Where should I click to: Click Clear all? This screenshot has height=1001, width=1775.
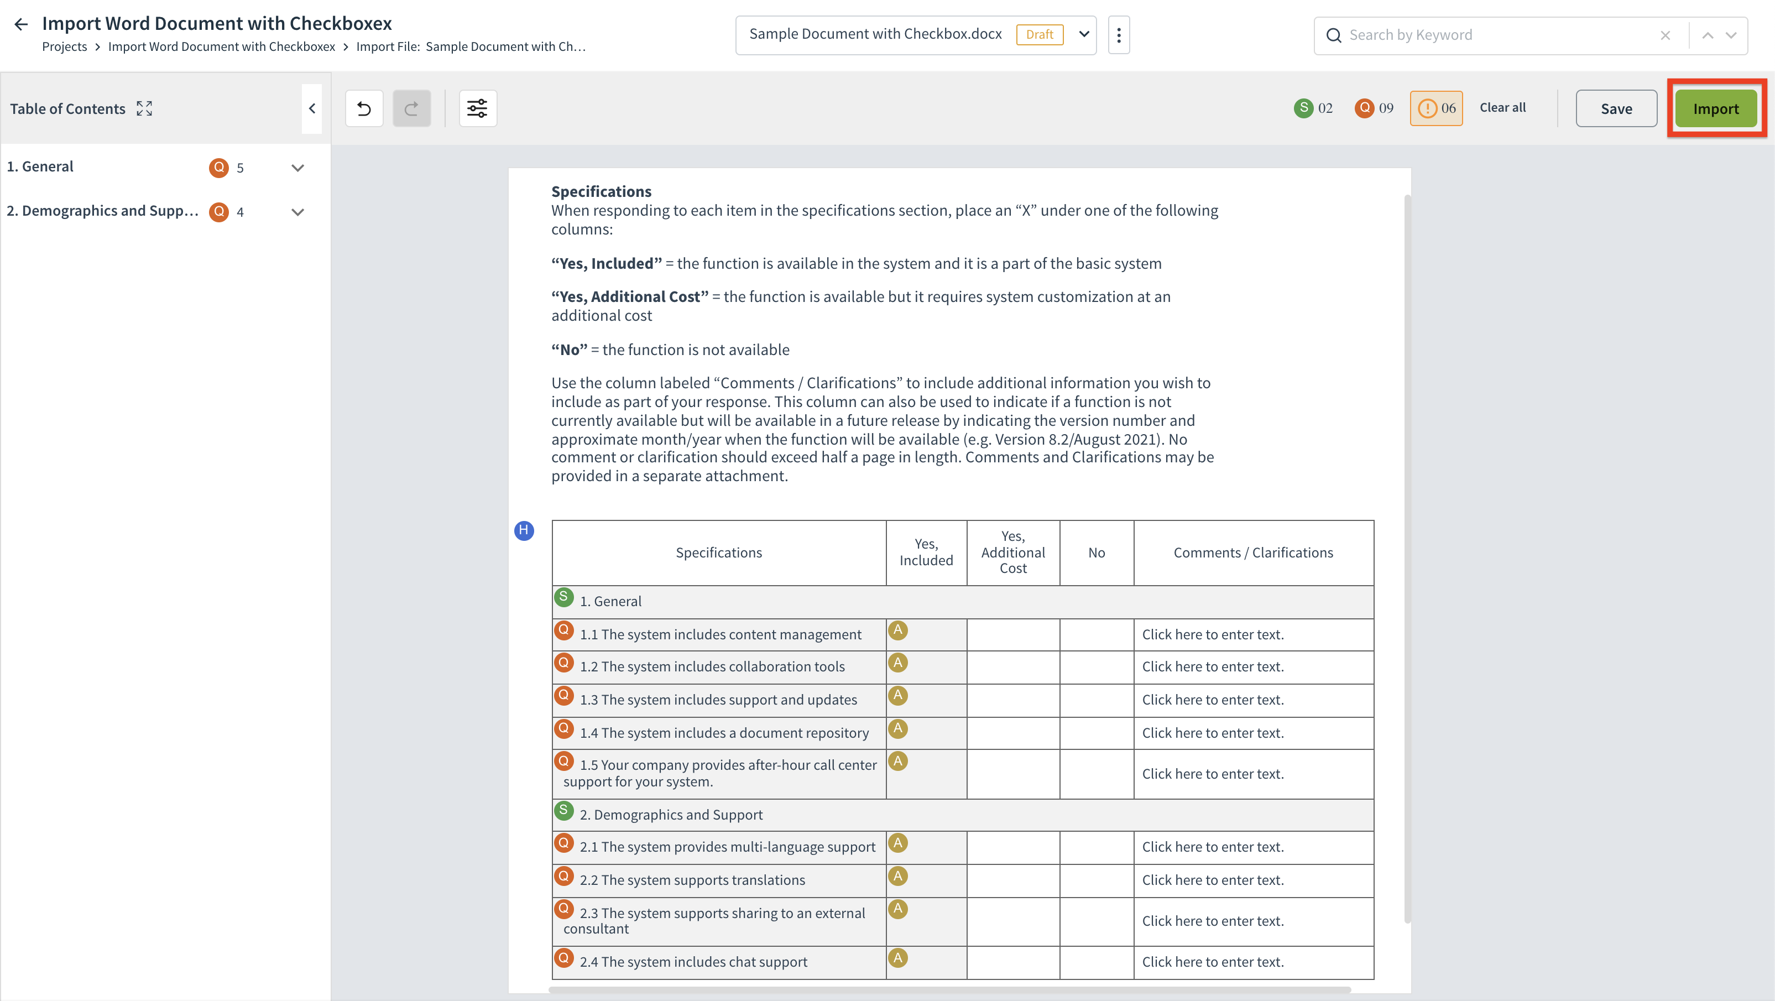pyautogui.click(x=1502, y=107)
